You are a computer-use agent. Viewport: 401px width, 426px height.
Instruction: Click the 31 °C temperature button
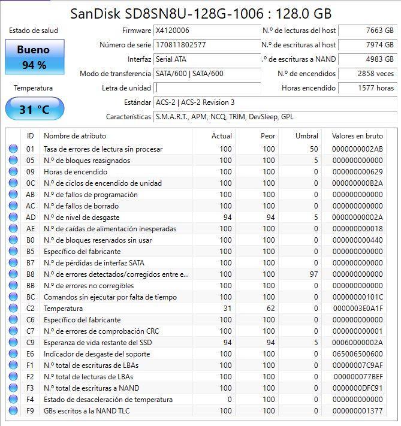(x=35, y=108)
